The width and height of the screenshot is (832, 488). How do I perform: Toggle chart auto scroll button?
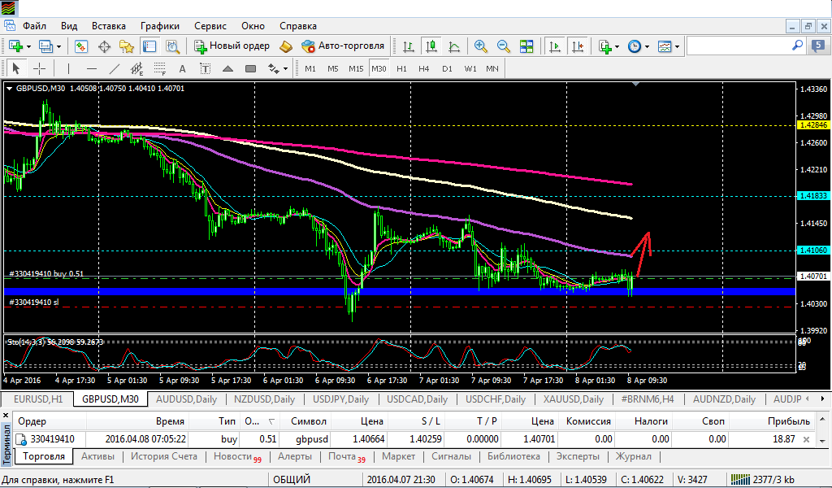554,46
